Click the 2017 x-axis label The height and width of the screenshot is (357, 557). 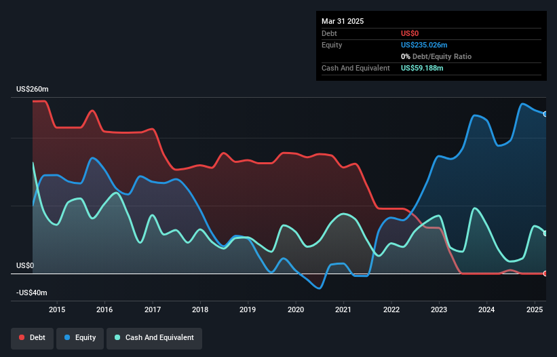pyautogui.click(x=153, y=309)
